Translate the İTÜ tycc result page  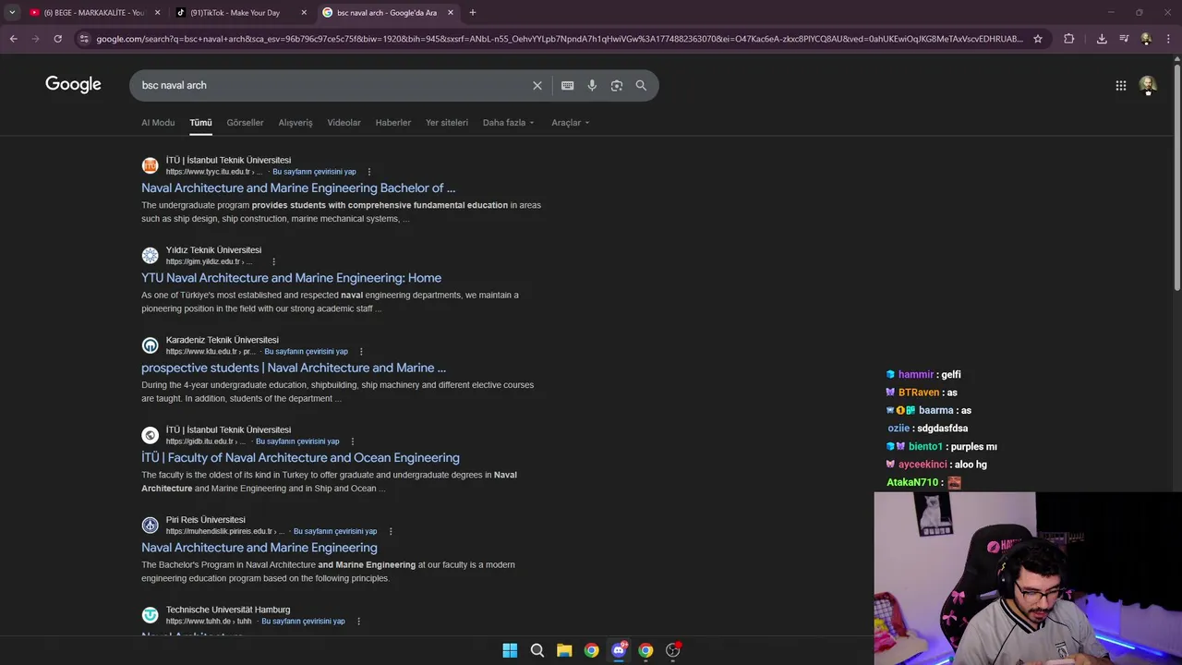(314, 172)
